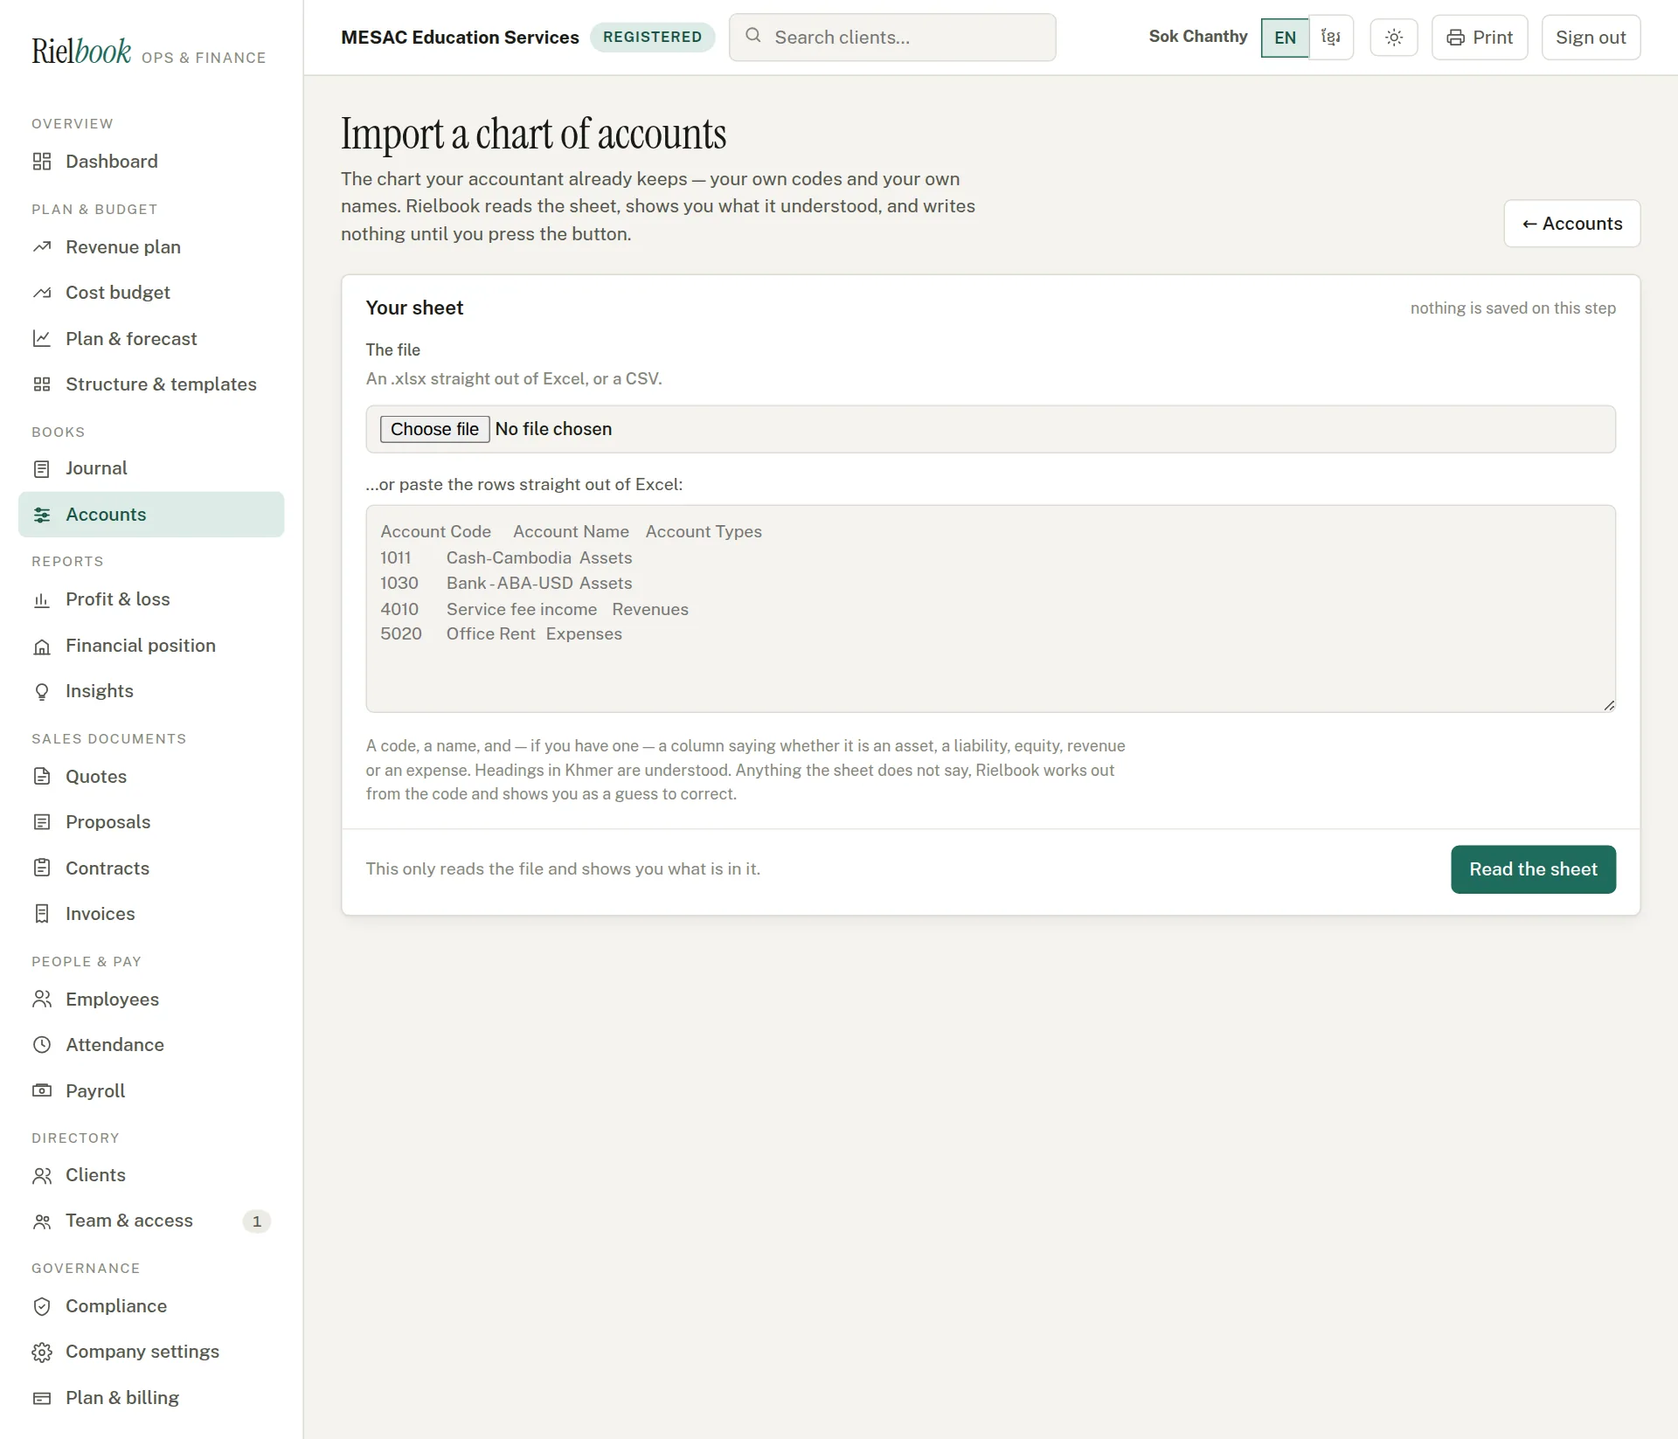Click the user name Sok Chanthy
Viewport: 1678px width, 1439px height.
coord(1197,37)
